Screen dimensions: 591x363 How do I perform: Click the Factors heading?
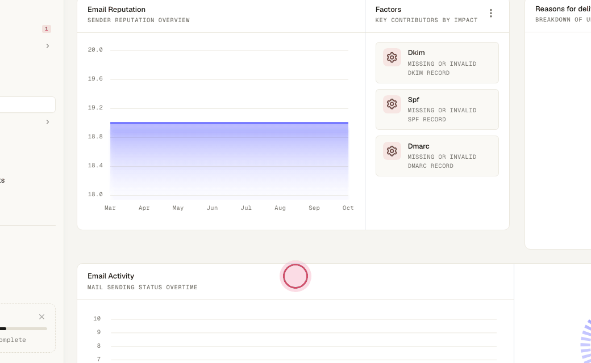point(388,10)
